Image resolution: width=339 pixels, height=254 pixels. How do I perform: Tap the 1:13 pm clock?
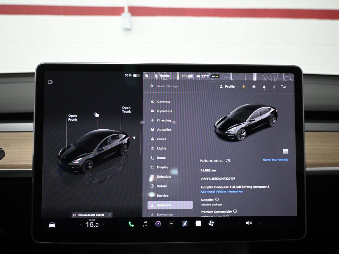click(x=187, y=76)
